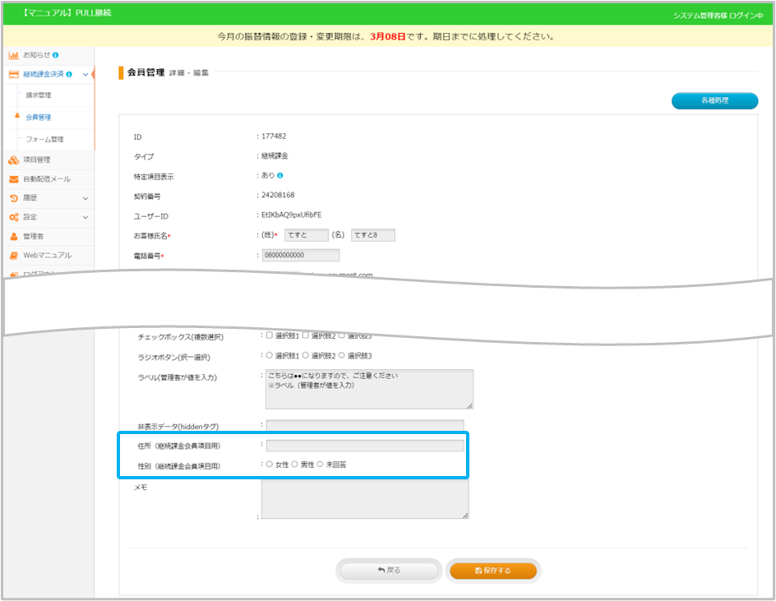
Task: Select the 女性 radio button
Action: coord(270,465)
